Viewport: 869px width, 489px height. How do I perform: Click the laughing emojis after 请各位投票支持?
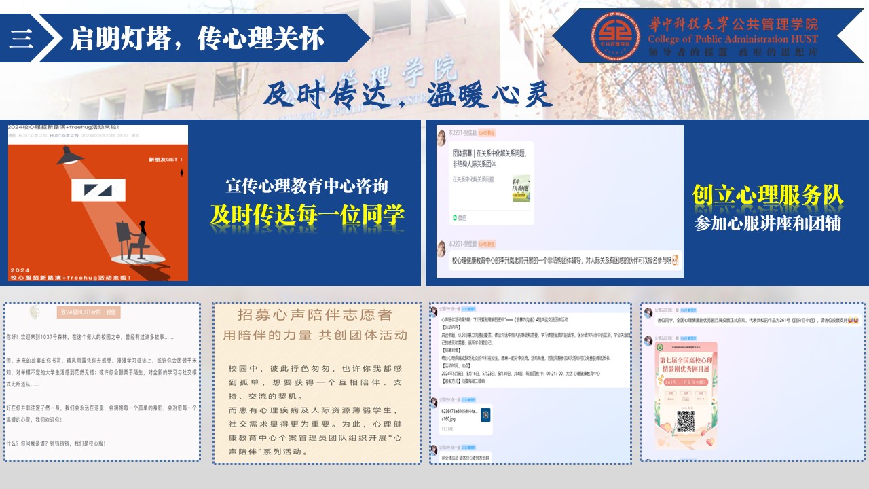pyautogui.click(x=852, y=320)
